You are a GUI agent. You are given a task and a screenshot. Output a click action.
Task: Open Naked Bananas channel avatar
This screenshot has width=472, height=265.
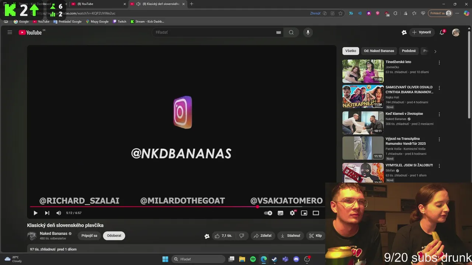pyautogui.click(x=32, y=236)
